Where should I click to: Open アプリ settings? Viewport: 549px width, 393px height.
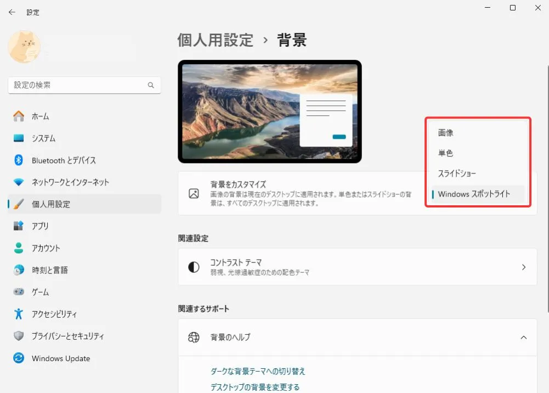click(x=84, y=226)
